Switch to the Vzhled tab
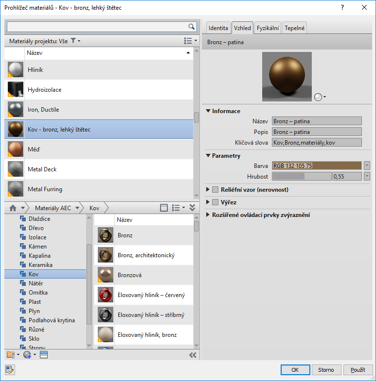Viewport: 376px width, 381px height. (242, 28)
